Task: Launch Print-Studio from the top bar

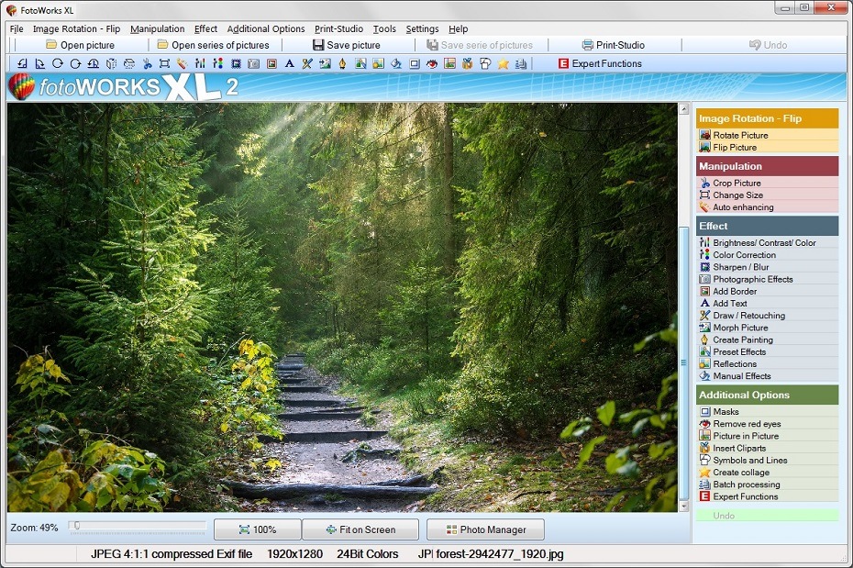Action: point(616,44)
